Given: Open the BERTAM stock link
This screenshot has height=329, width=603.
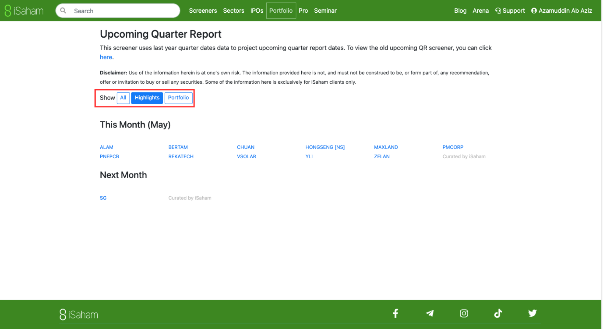Looking at the screenshot, I should [x=178, y=147].
